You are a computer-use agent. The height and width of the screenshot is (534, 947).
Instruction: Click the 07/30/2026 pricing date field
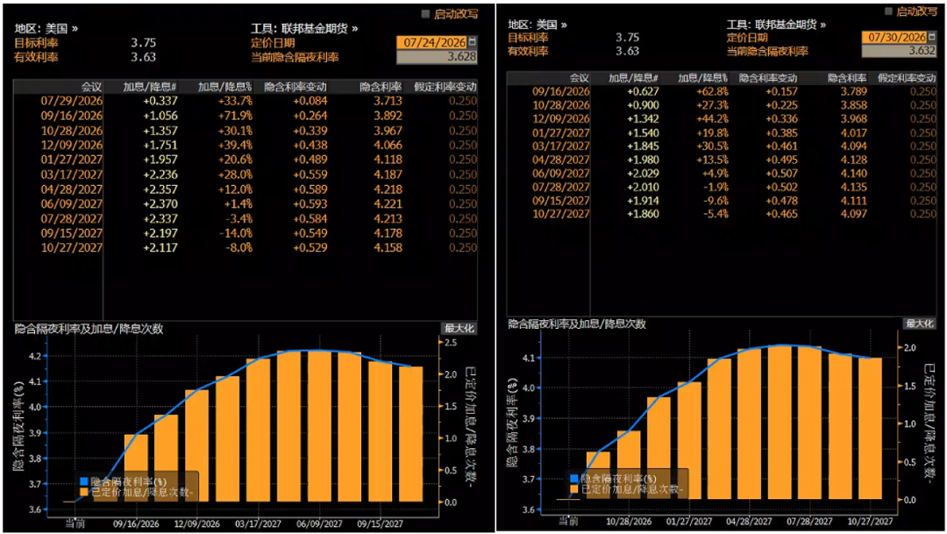[x=894, y=38]
